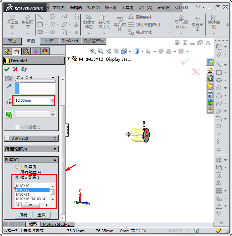The width and height of the screenshot is (232, 236).
Task: Click the 所有 button
Action: 23,215
